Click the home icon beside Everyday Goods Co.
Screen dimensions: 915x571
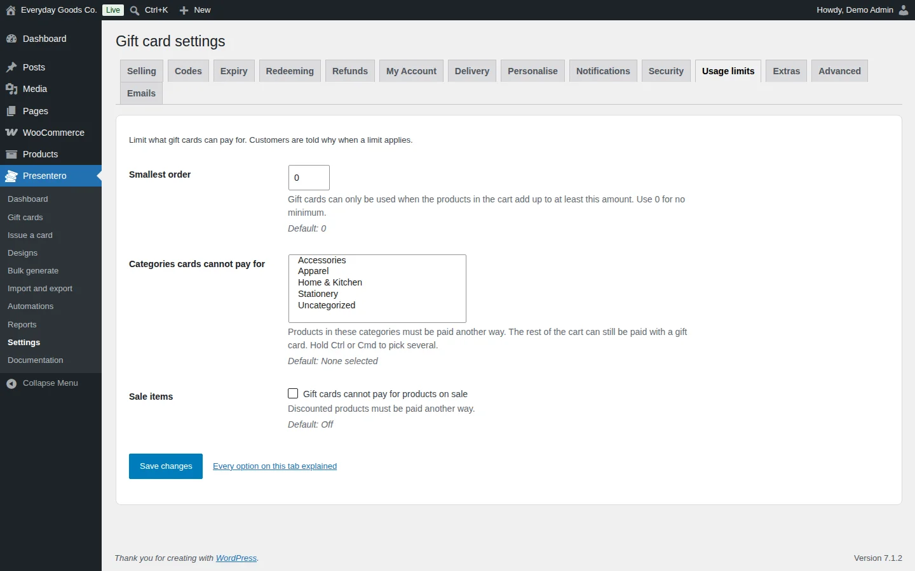pyautogui.click(x=11, y=10)
